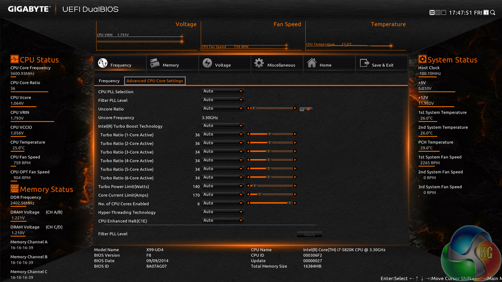Click the Voltage lightning bolt icon

point(207,63)
